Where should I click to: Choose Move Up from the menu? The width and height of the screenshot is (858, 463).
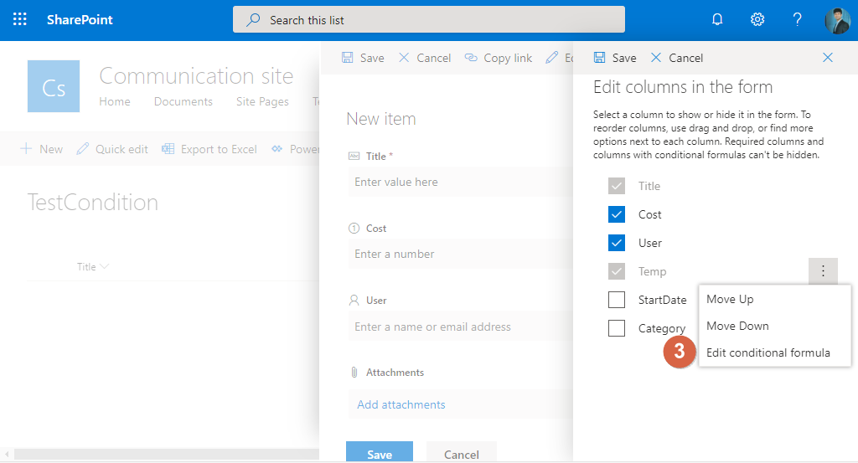pos(730,299)
